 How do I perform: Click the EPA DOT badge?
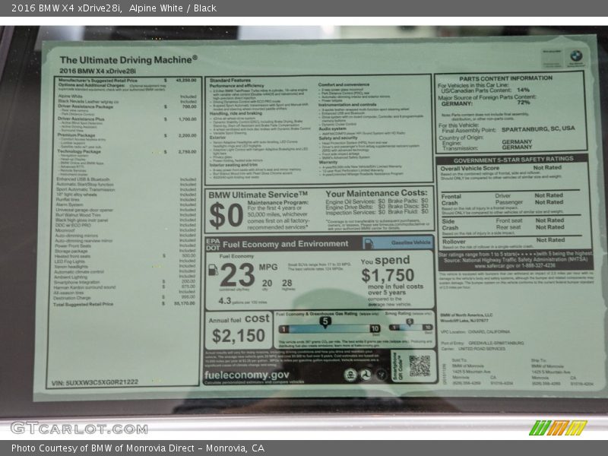(x=212, y=243)
